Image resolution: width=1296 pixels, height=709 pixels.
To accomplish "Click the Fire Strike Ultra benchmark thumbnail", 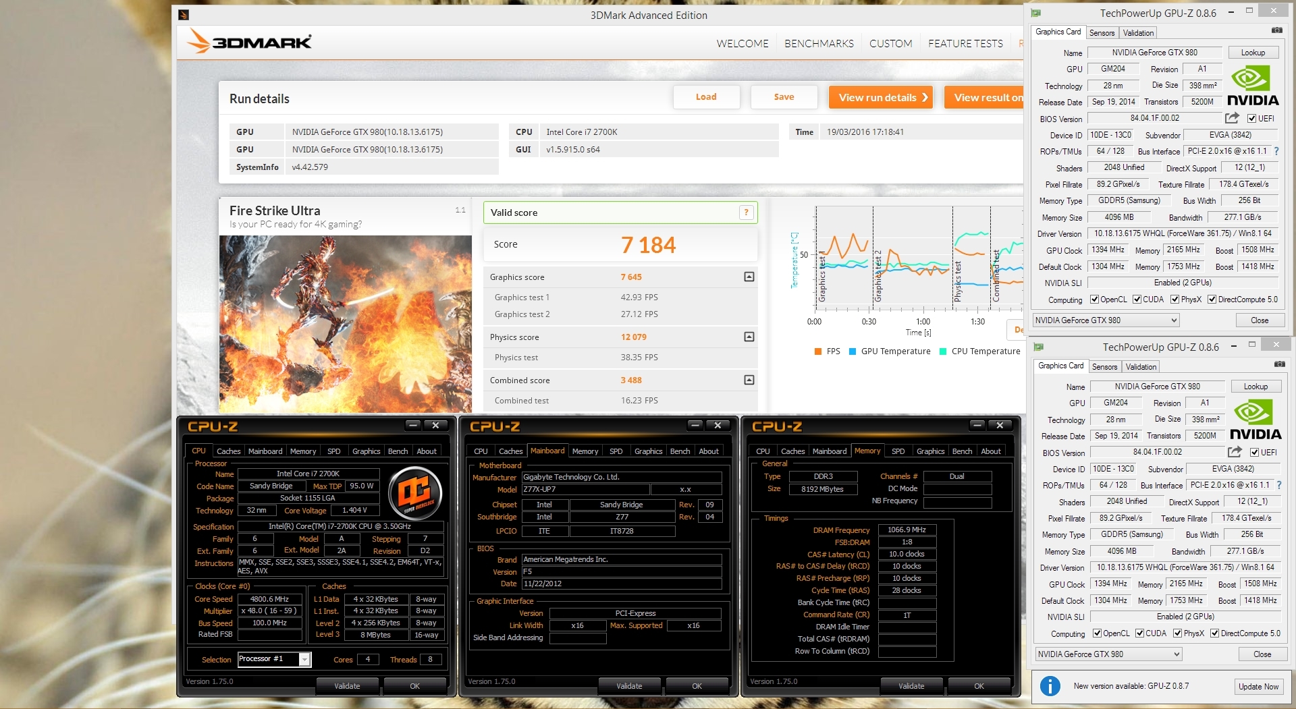I will point(345,324).
